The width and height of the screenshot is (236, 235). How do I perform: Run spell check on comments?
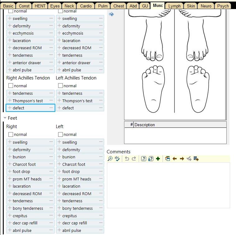(117, 159)
